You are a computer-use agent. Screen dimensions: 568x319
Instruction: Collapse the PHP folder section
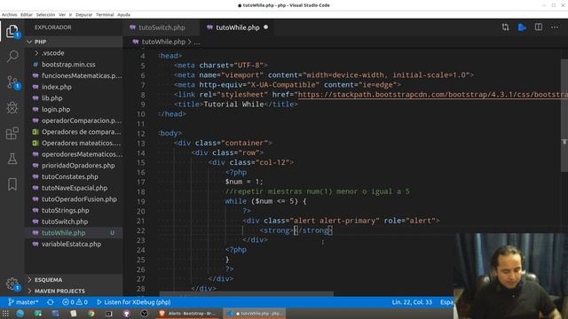coord(74,42)
